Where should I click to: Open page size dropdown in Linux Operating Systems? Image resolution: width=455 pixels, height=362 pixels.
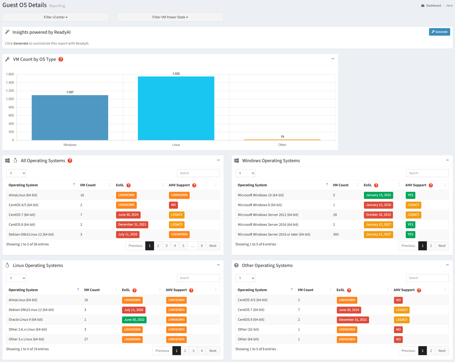pos(16,278)
